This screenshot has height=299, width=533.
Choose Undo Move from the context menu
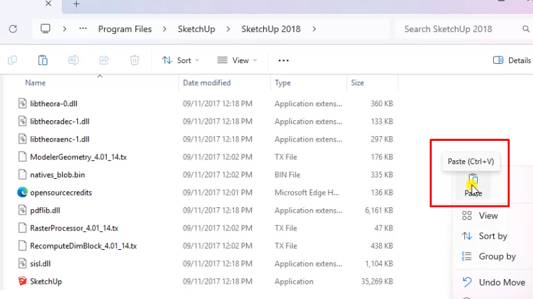pyautogui.click(x=502, y=282)
